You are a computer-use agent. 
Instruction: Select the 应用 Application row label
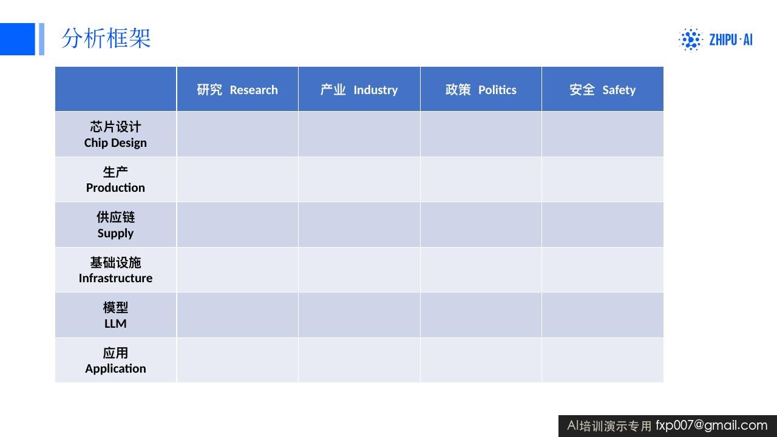coord(115,361)
